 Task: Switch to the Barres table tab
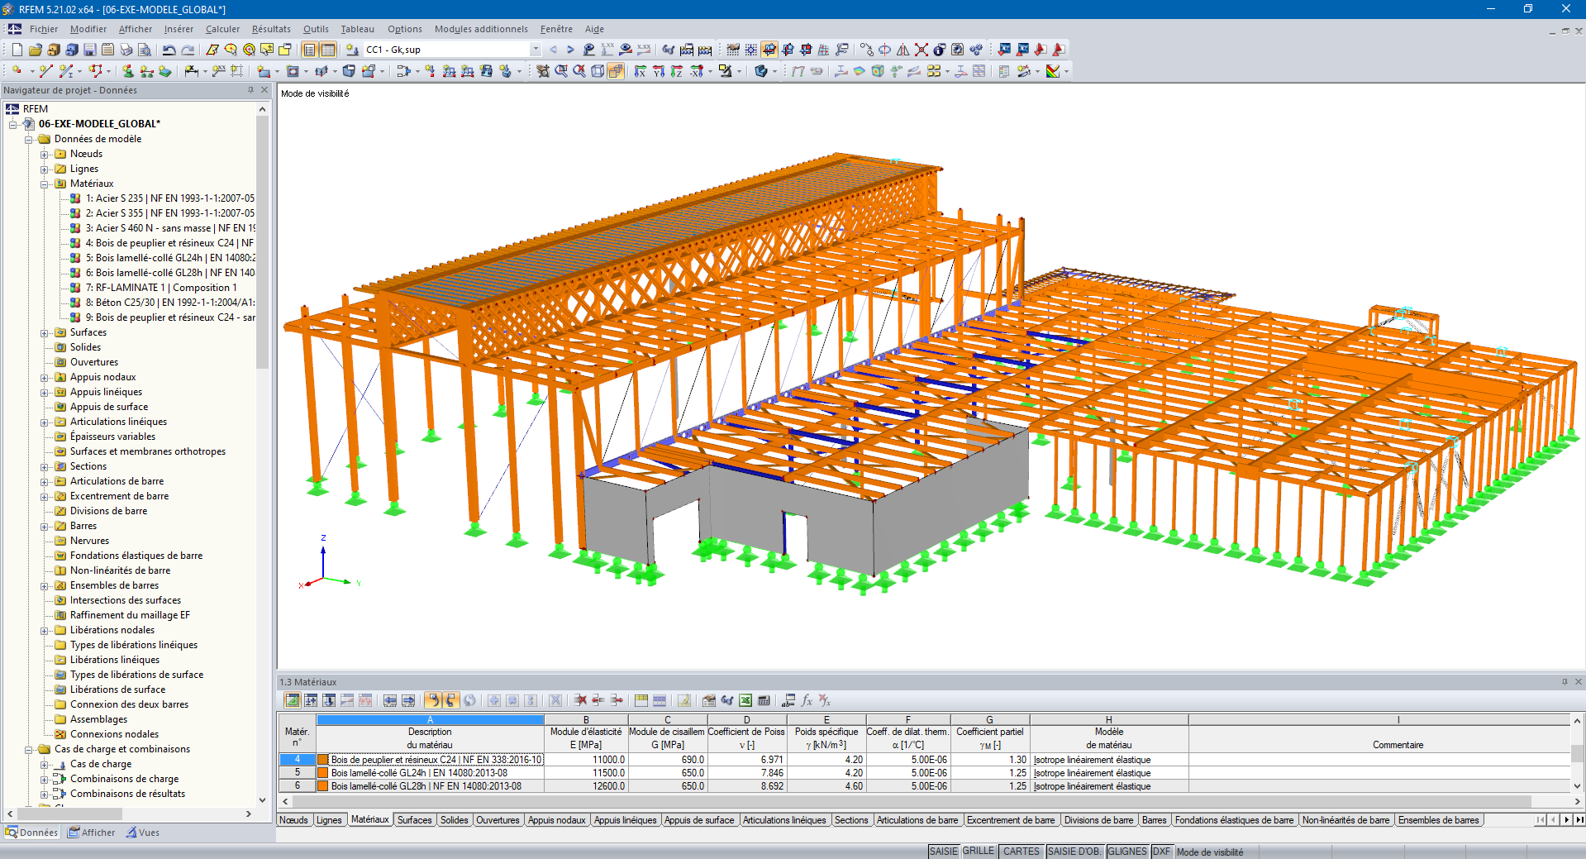[x=1154, y=820]
